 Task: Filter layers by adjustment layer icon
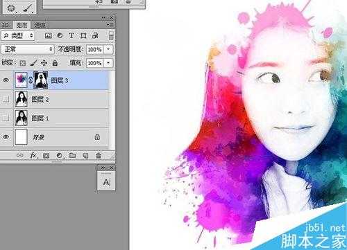(x=60, y=35)
